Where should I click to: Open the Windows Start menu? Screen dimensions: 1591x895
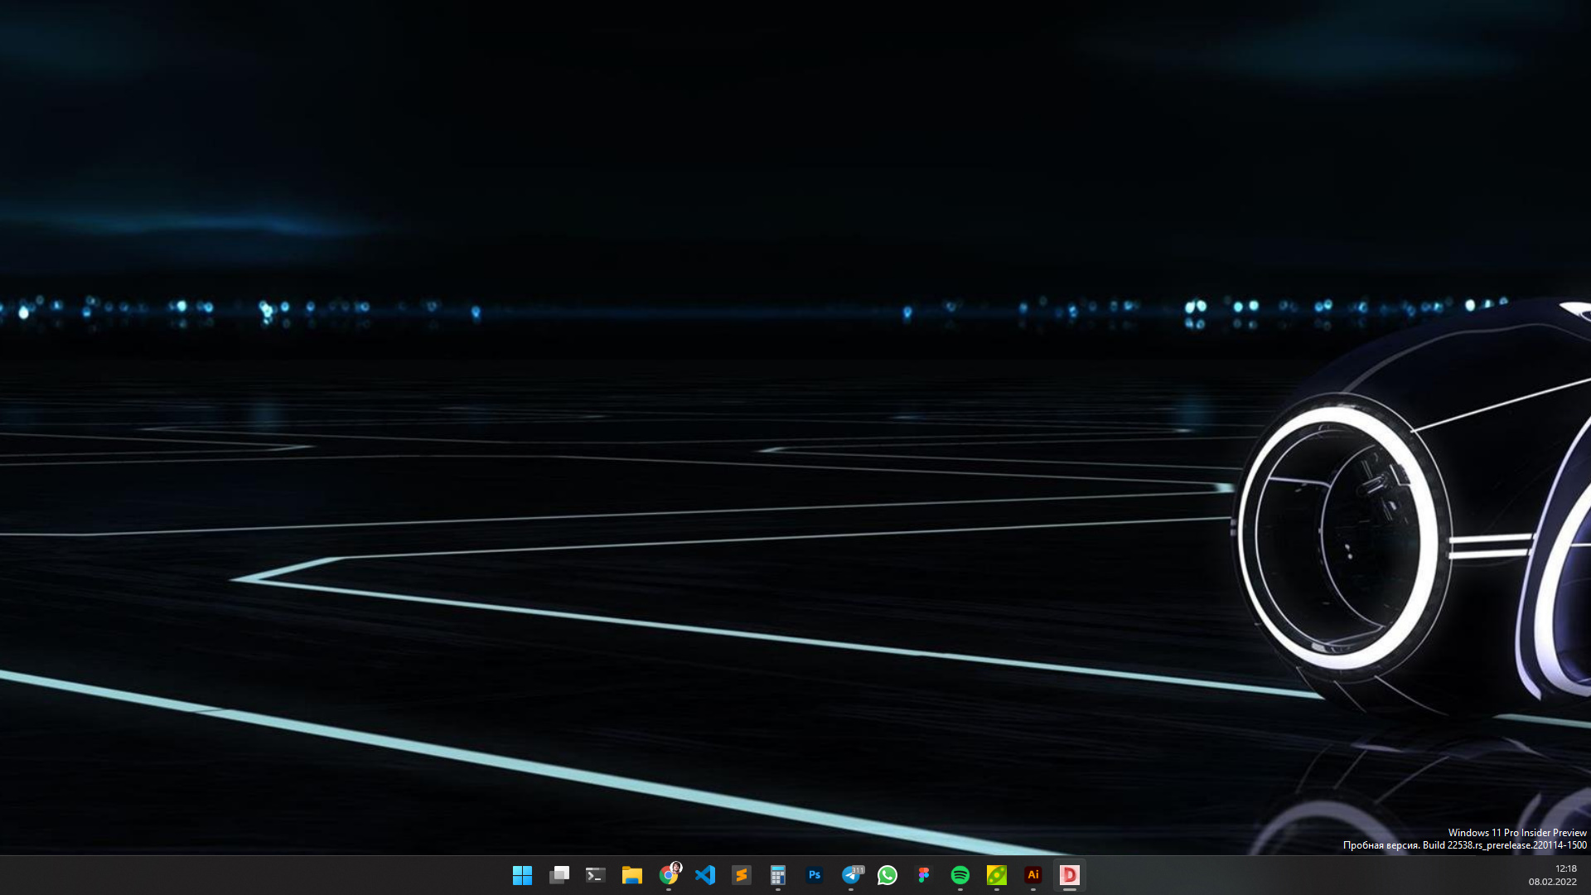point(522,875)
